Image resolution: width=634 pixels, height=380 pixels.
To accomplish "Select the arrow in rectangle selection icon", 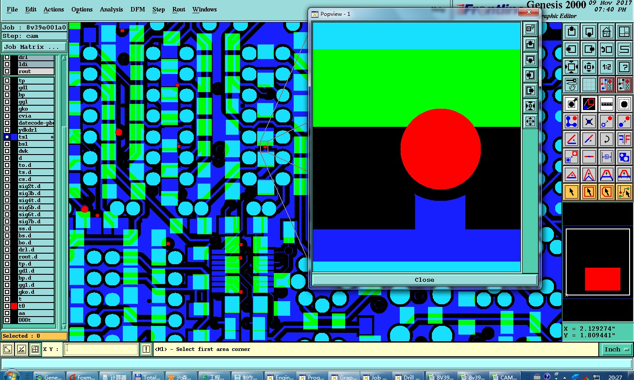I will 589,192.
